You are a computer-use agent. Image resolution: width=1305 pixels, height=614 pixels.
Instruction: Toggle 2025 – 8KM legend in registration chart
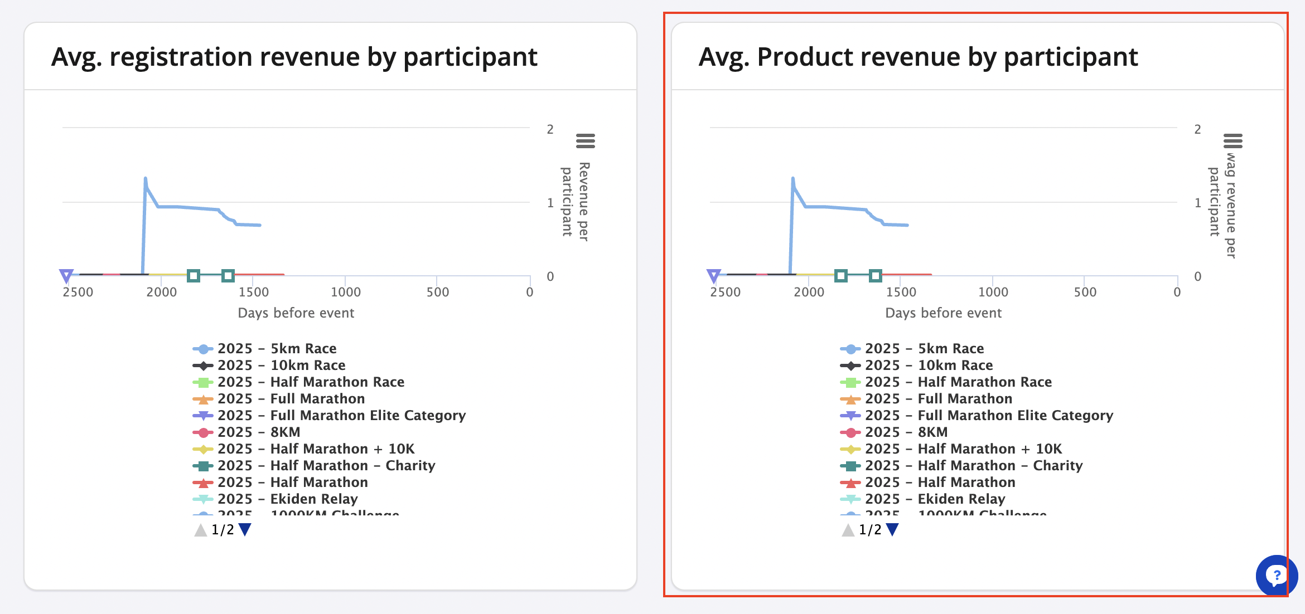[259, 432]
